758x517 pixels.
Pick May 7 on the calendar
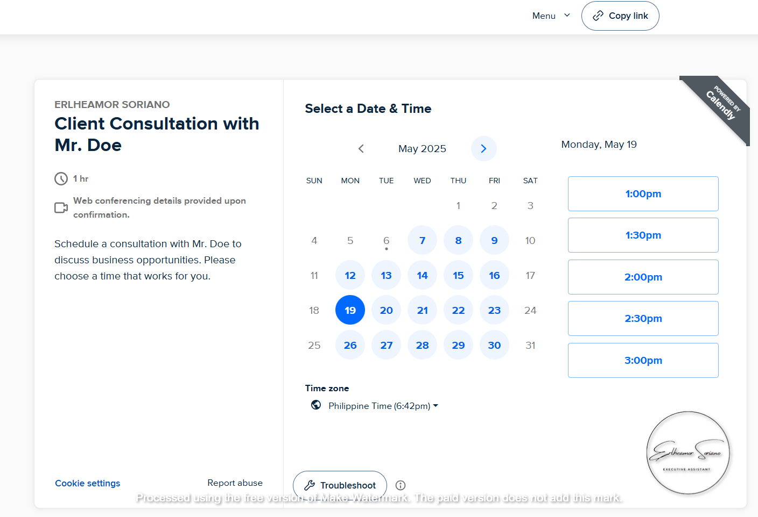(x=422, y=240)
